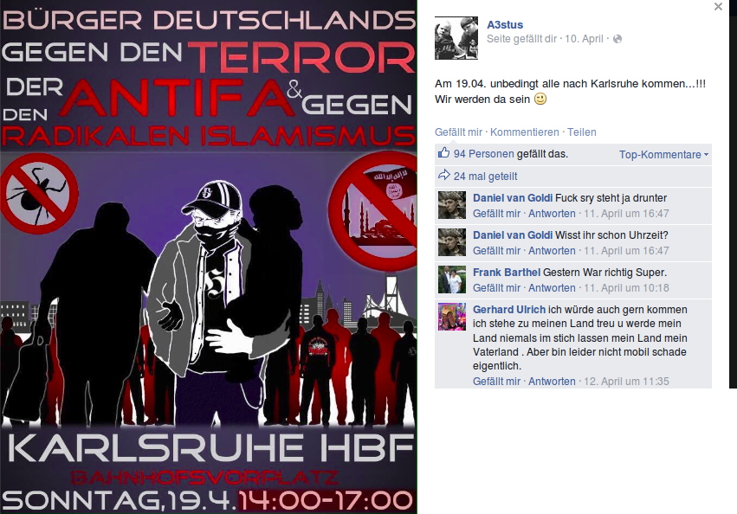This screenshot has width=737, height=514.
Task: Open A3stus page profile picture
Action: click(456, 38)
